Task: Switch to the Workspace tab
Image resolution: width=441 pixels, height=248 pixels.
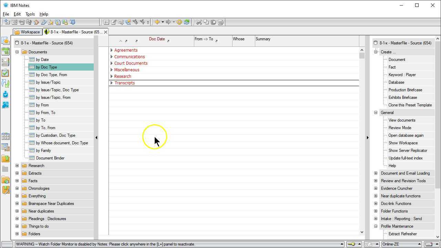Action: 27,32
